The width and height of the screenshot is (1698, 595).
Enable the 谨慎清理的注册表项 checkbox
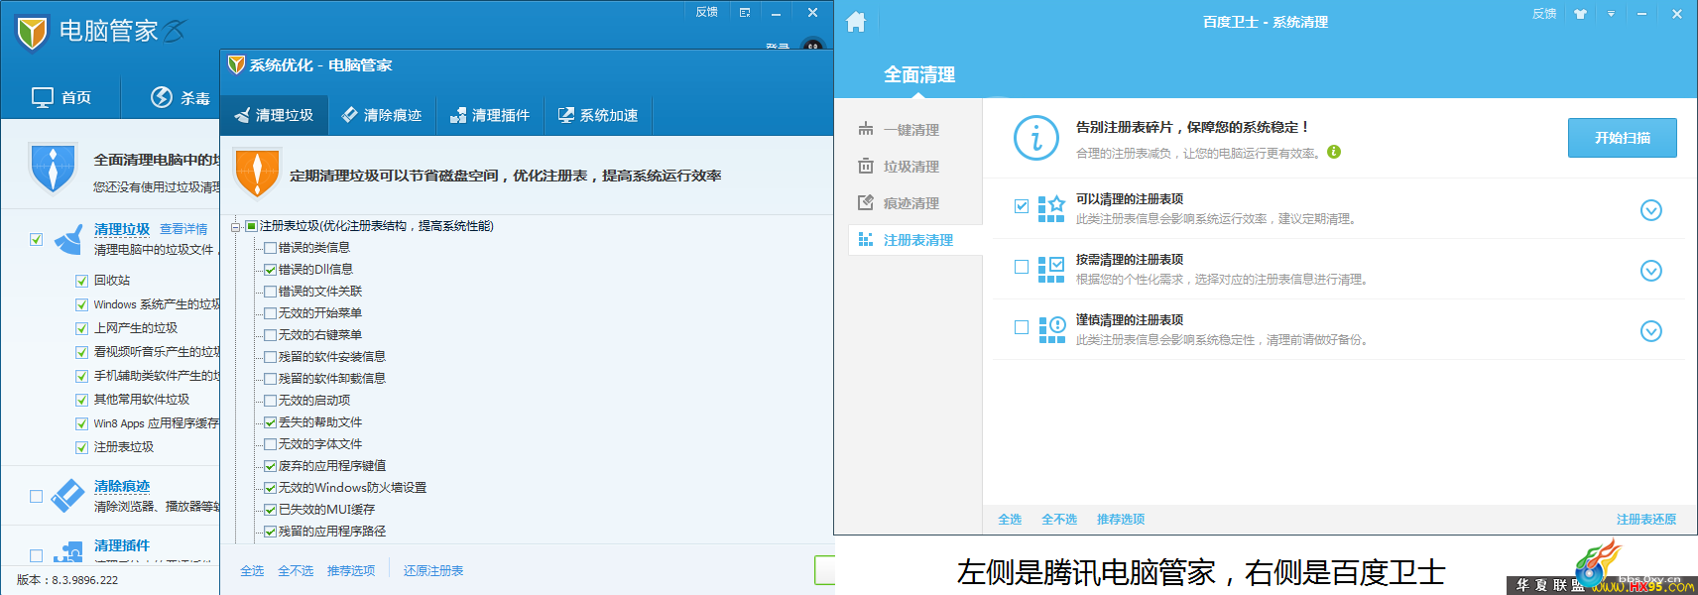[x=1022, y=327]
